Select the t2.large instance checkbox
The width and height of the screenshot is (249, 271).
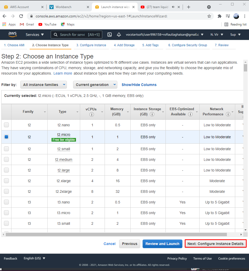coord(7,170)
